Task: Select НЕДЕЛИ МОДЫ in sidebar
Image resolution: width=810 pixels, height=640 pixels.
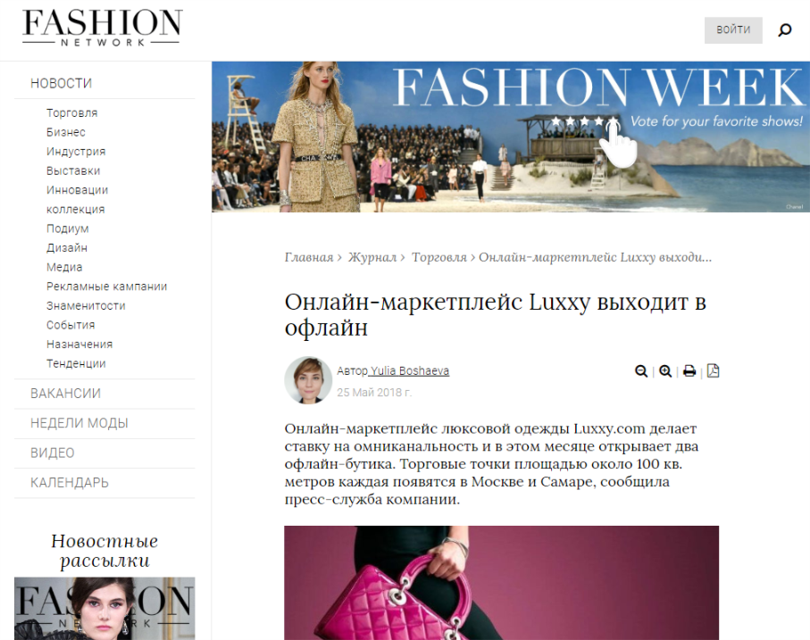Action: tap(79, 423)
